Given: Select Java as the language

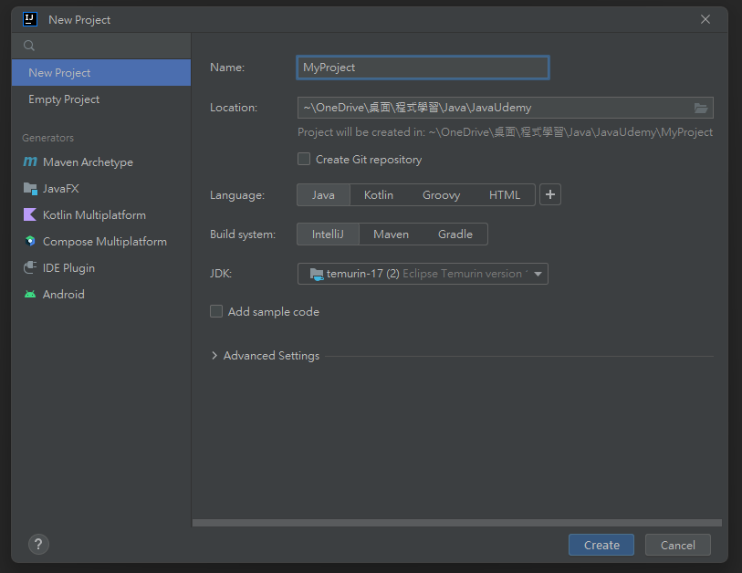Looking at the screenshot, I should [x=323, y=195].
